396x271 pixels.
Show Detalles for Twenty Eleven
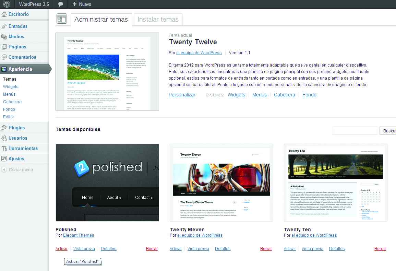(223, 249)
